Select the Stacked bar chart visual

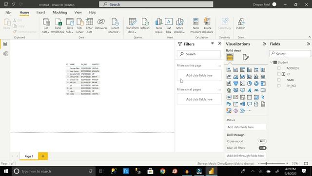tap(229, 70)
